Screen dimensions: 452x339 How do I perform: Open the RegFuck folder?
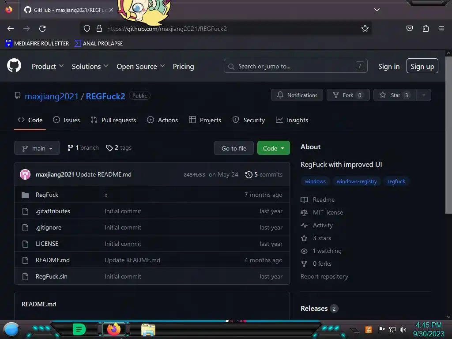tap(47, 195)
